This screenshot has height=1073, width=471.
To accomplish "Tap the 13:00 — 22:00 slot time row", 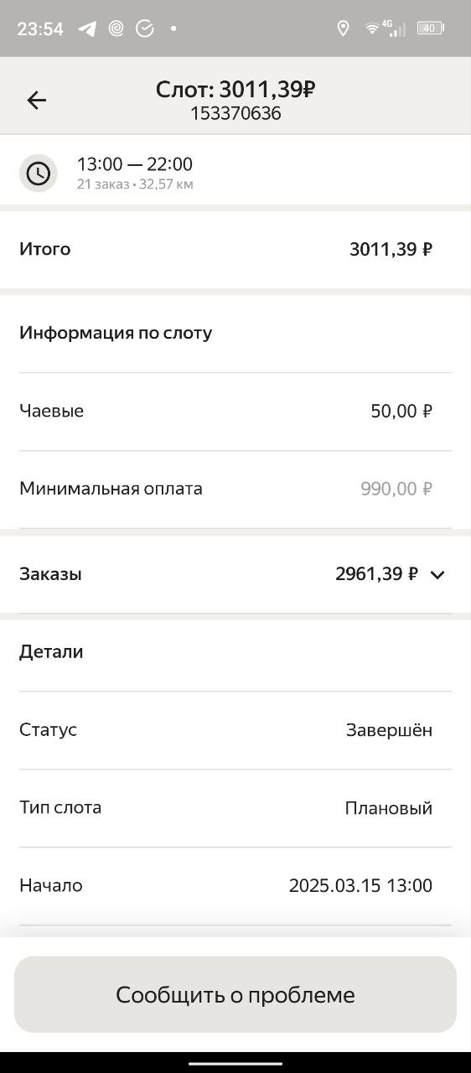I will pyautogui.click(x=235, y=173).
